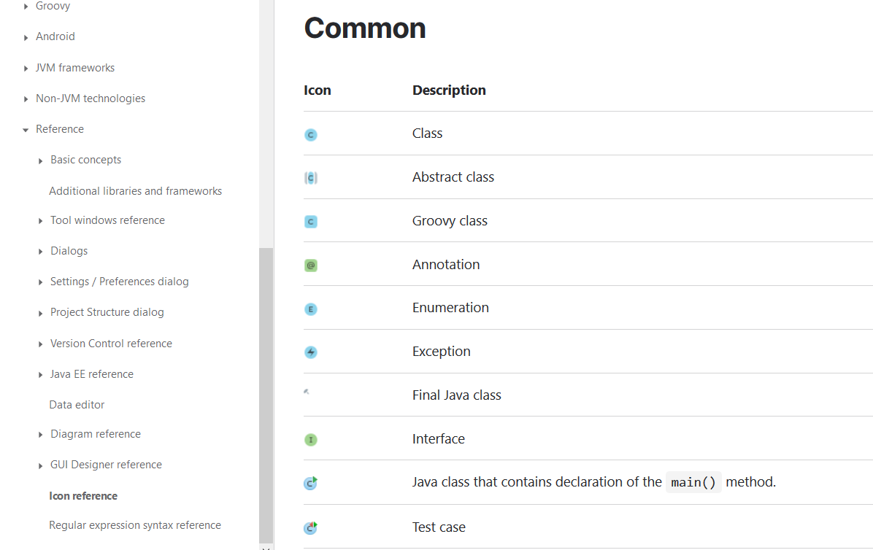873x550 pixels.
Task: Expand the Basic concepts section
Action: (41, 160)
